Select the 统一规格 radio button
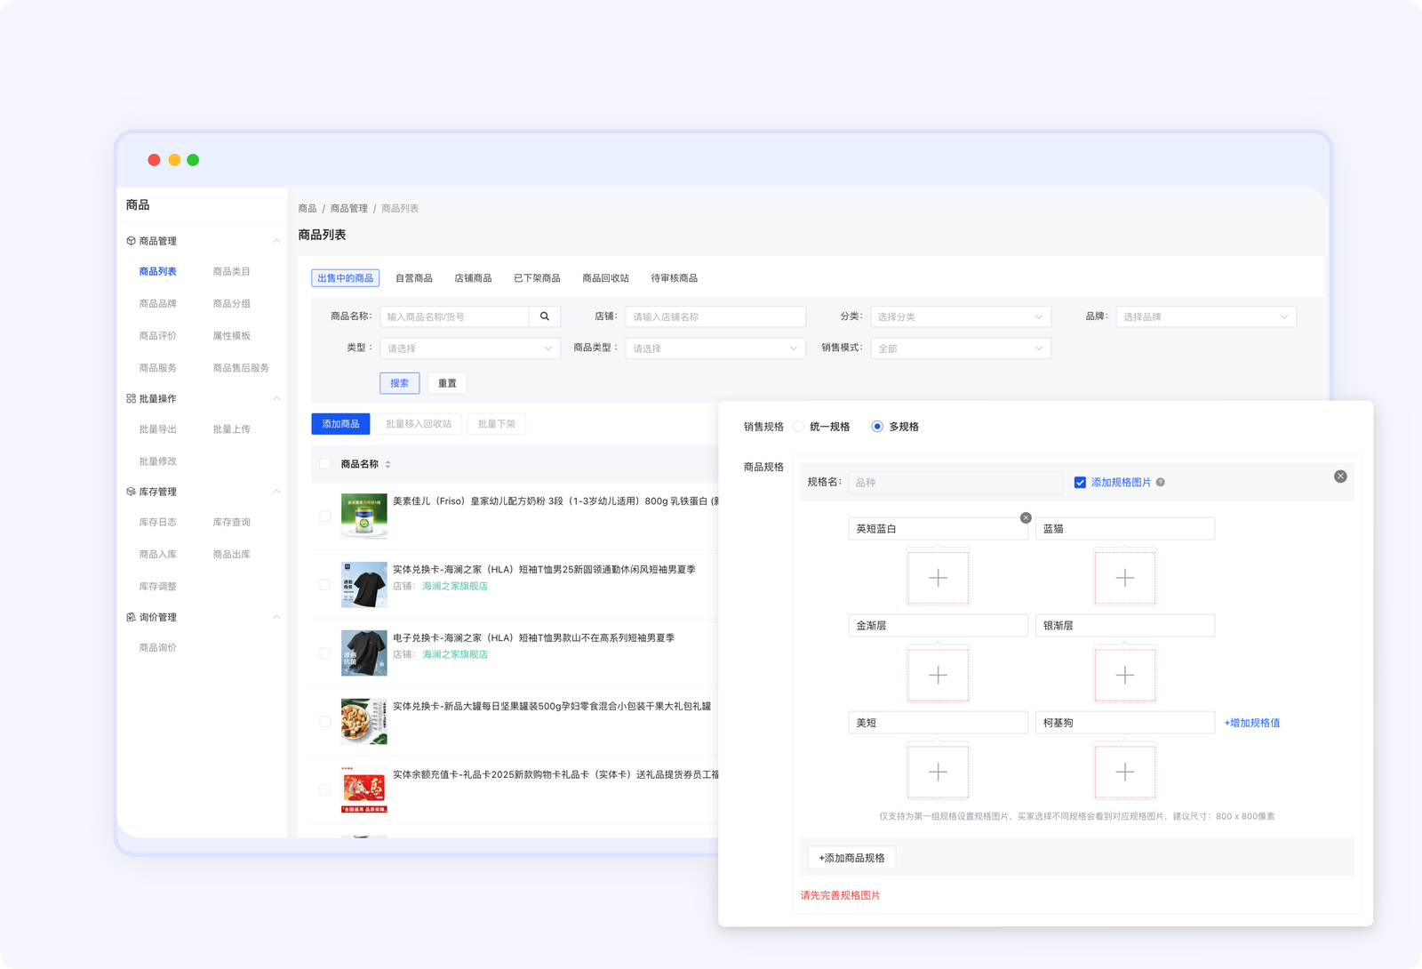 click(x=798, y=427)
